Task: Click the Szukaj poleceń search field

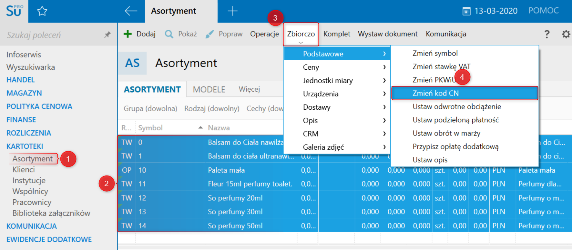Action: [x=53, y=35]
